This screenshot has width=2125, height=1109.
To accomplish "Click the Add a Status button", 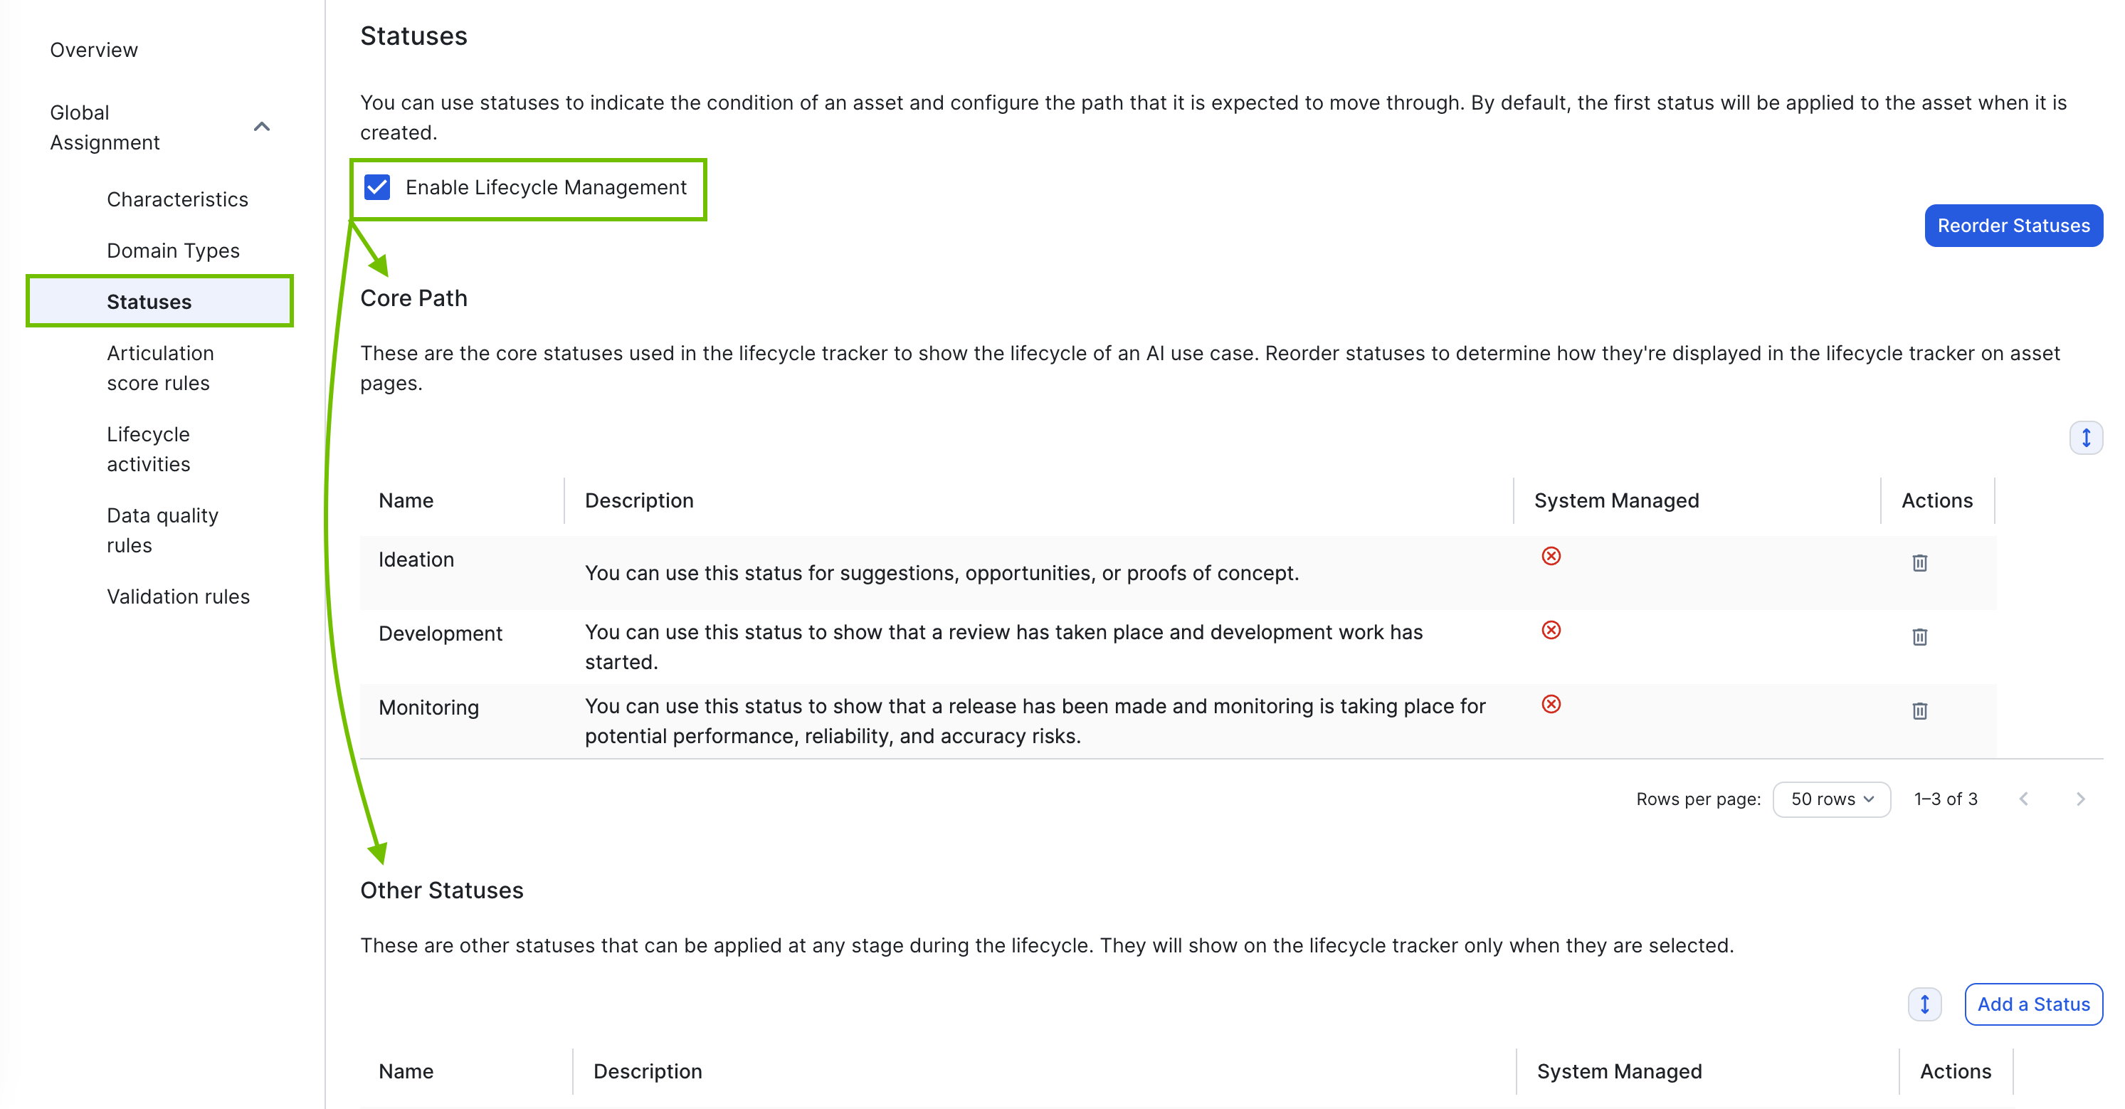I will (x=2032, y=1004).
